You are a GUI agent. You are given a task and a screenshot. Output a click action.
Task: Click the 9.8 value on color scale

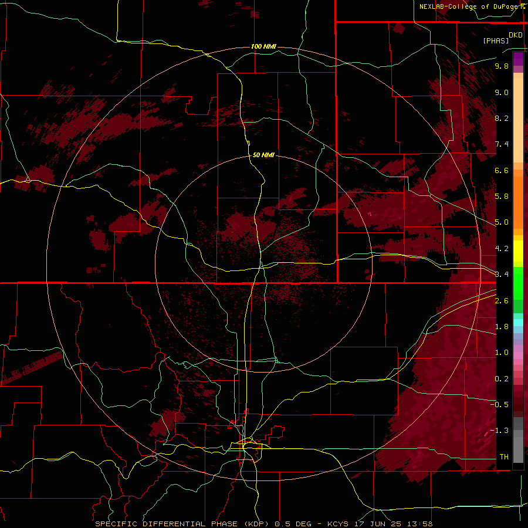pos(502,66)
